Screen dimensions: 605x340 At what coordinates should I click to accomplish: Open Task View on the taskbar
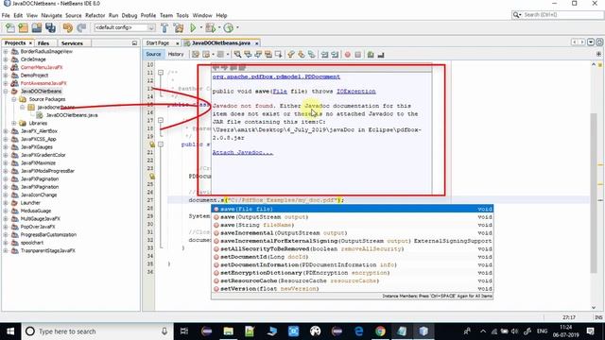click(x=184, y=331)
